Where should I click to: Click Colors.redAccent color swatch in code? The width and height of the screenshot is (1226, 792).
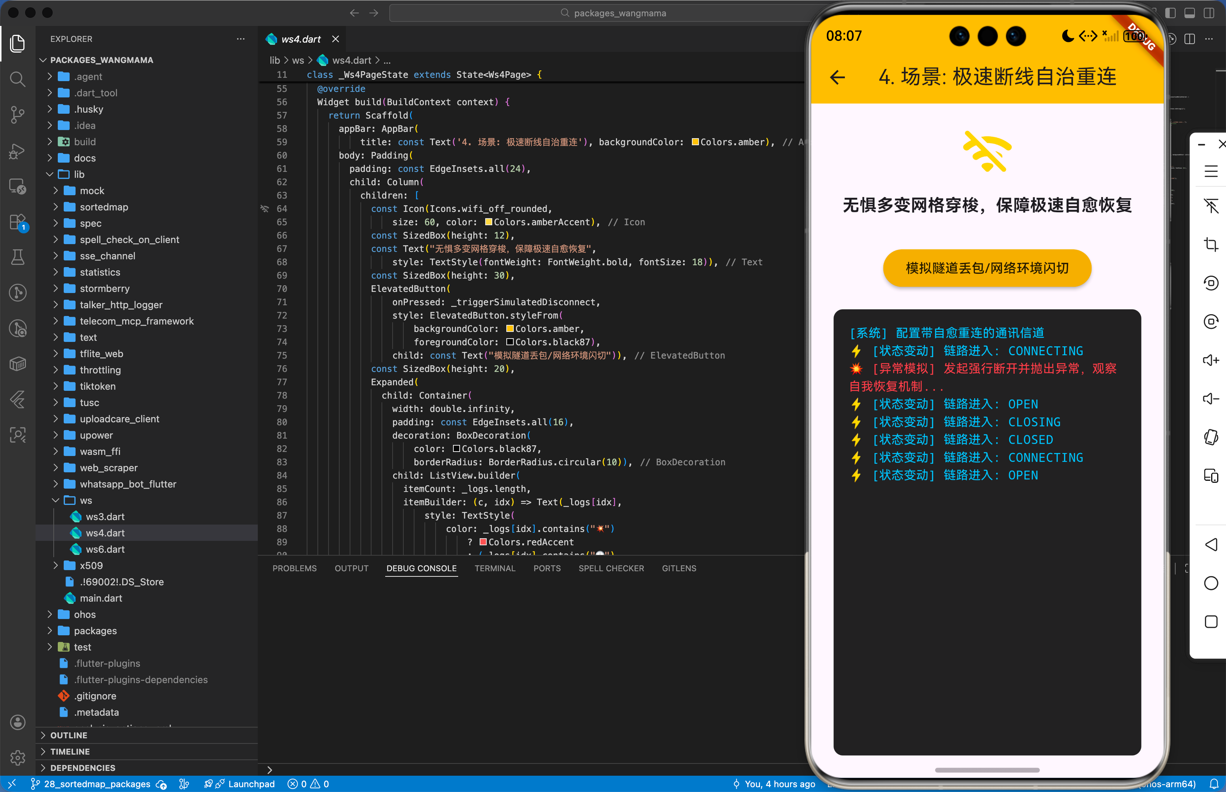point(483,542)
